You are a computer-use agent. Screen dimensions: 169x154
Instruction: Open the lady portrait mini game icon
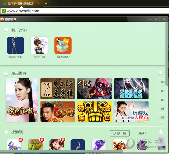pos(57,144)
